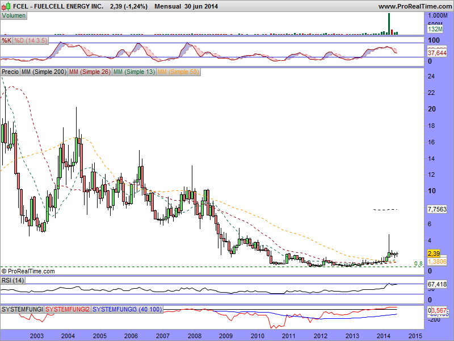Select the MM (Simple 50) label
The width and height of the screenshot is (454, 341).
[178, 72]
